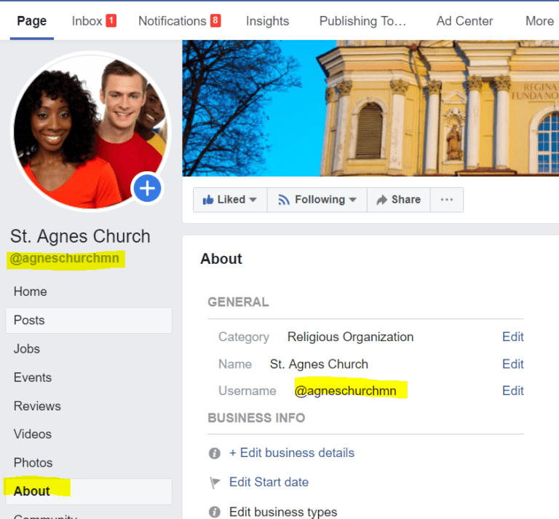Expand the Liked dropdown arrow
This screenshot has width=559, height=519.
pos(253,200)
